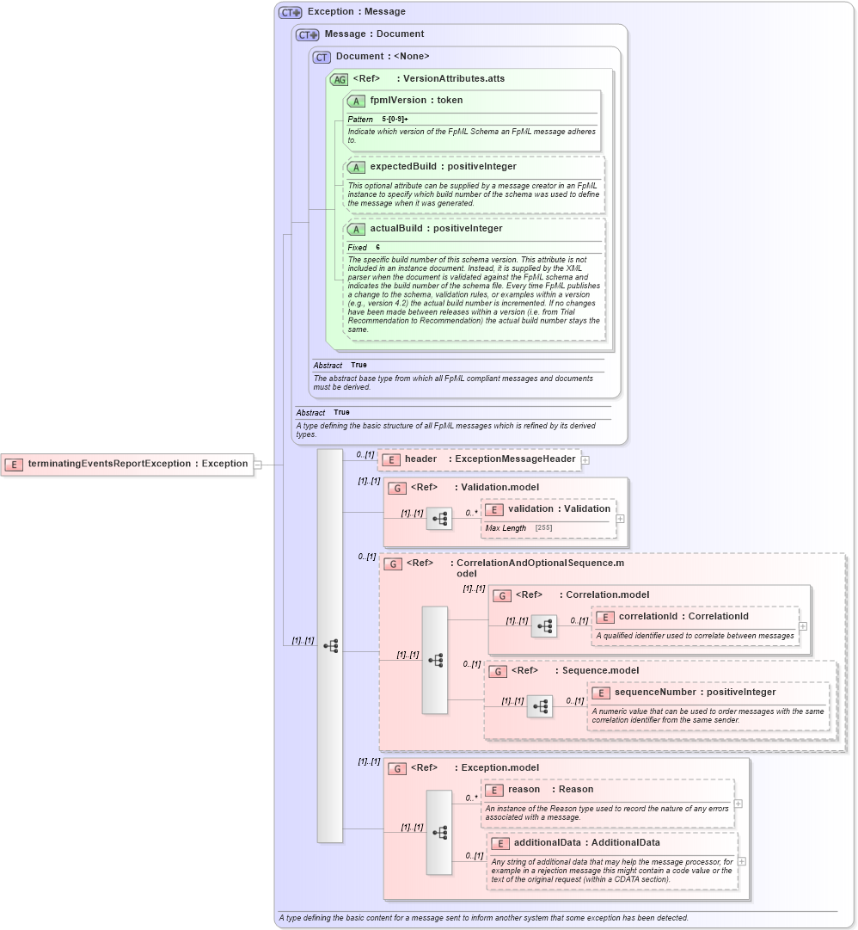The width and height of the screenshot is (858, 930).
Task: Select the Validation.model reference label
Action: [x=475, y=487]
